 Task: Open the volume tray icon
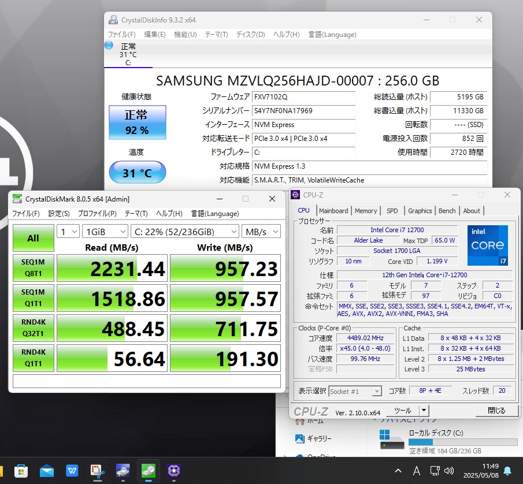pyautogui.click(x=449, y=471)
